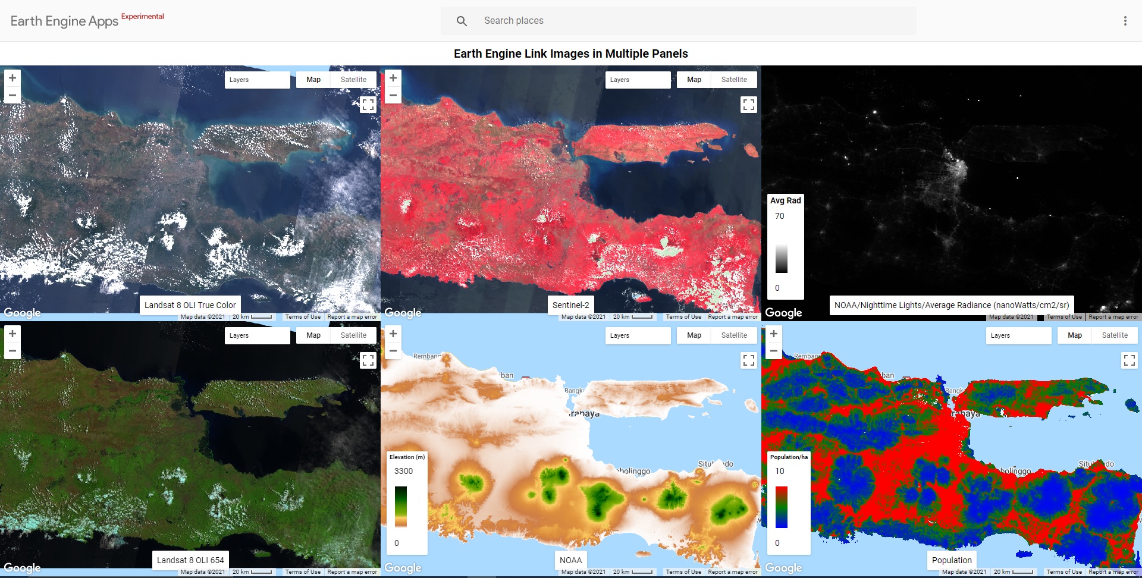
Task: Open Layers dropdown in Population panel
Action: 1018,335
